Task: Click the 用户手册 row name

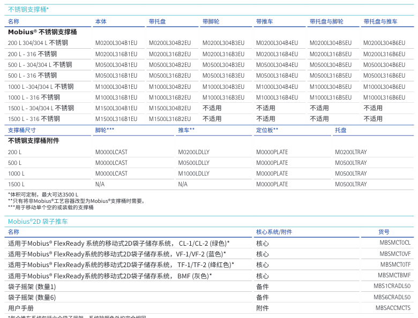Action: (x=20, y=308)
